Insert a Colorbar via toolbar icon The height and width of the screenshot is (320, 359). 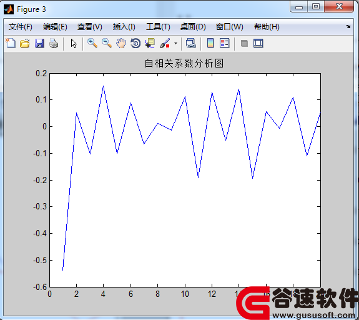coord(210,43)
